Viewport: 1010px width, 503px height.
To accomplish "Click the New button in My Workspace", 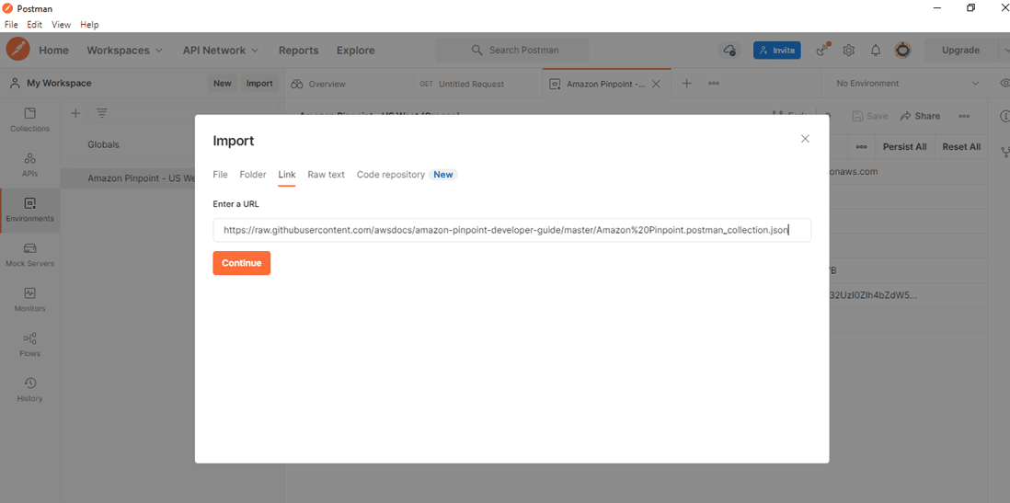I will coord(223,83).
